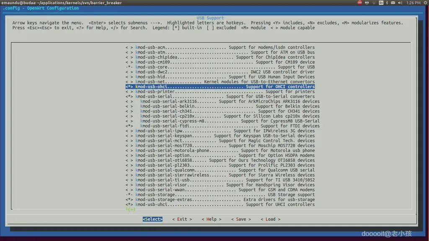
Task: Activate the <Select> button
Action: coord(152,219)
